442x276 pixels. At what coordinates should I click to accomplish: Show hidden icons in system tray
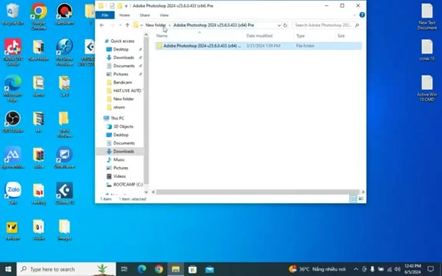[x=356, y=269]
